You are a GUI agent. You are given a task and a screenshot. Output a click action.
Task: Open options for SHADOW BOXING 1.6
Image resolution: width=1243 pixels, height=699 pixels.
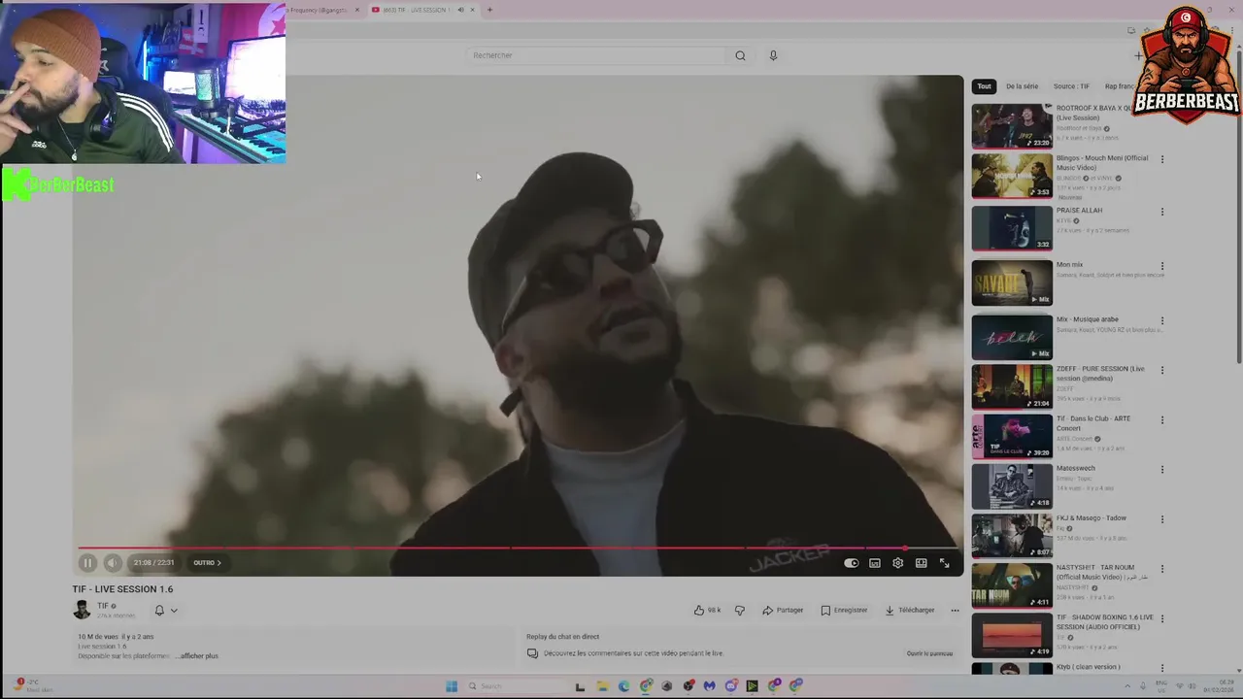point(1161,618)
